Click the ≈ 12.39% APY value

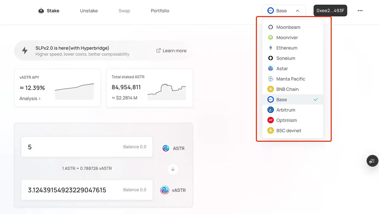[32, 88]
